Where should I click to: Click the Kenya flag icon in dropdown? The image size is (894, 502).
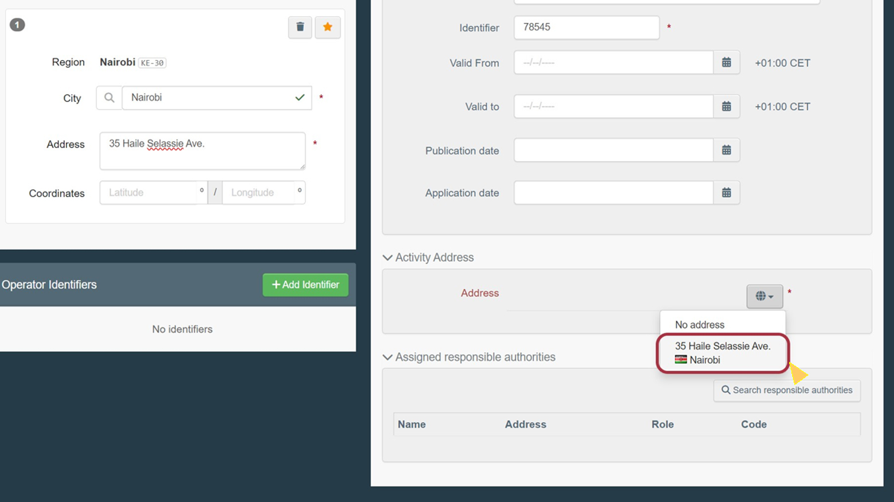[x=681, y=360]
